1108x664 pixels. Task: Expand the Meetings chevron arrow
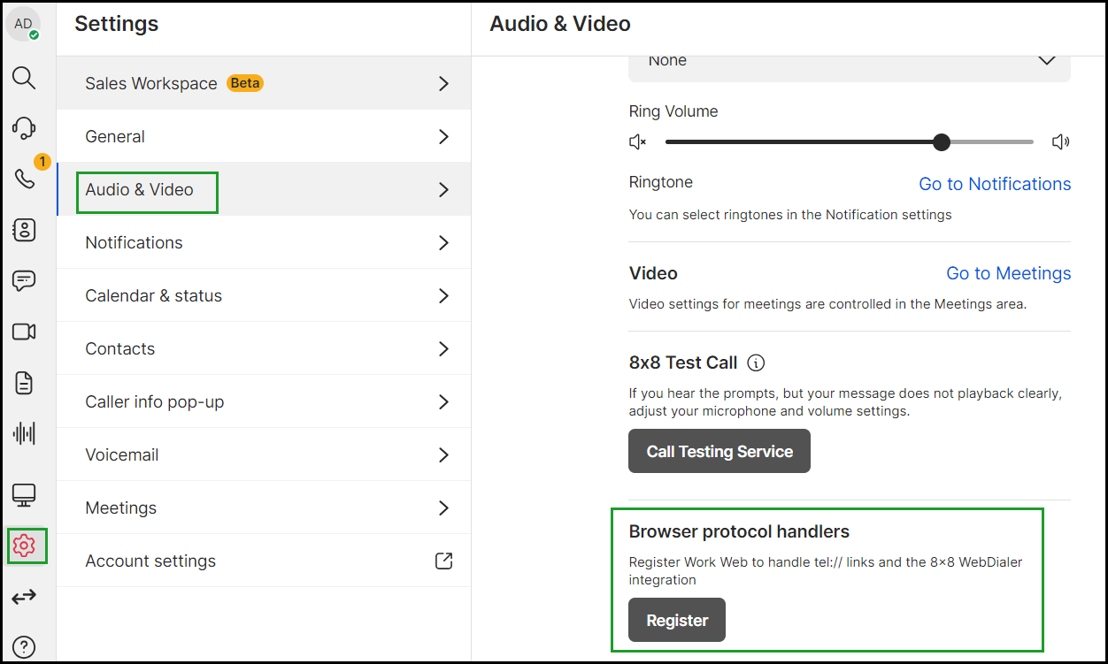444,508
